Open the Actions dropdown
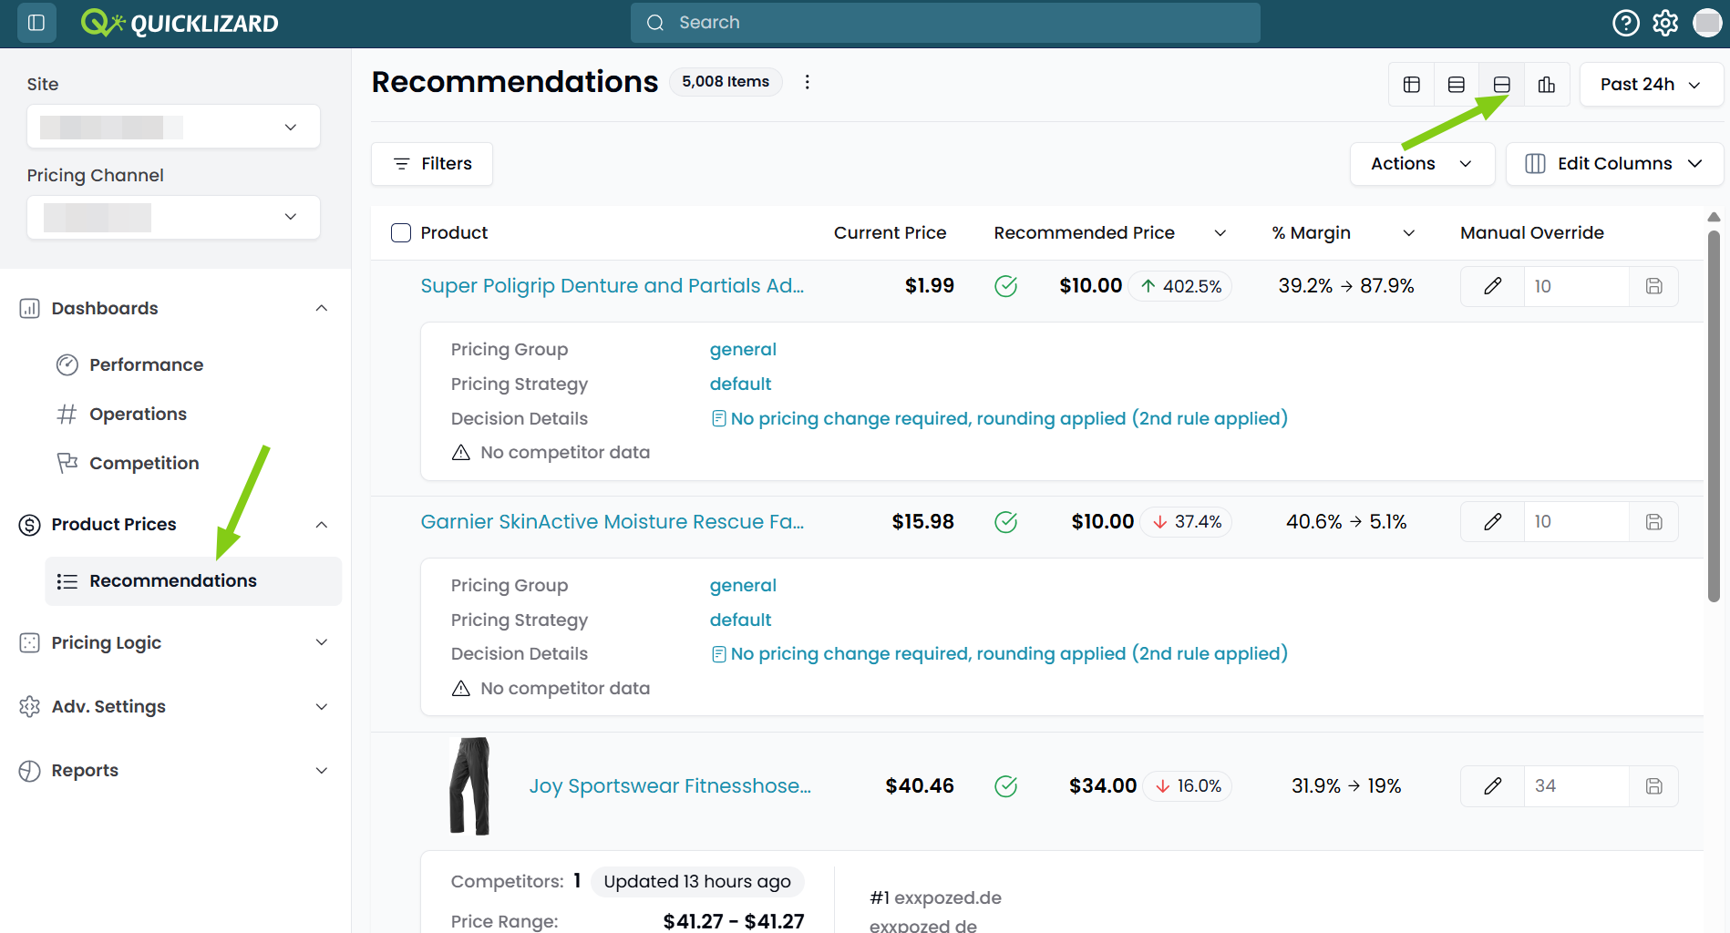 click(1422, 164)
